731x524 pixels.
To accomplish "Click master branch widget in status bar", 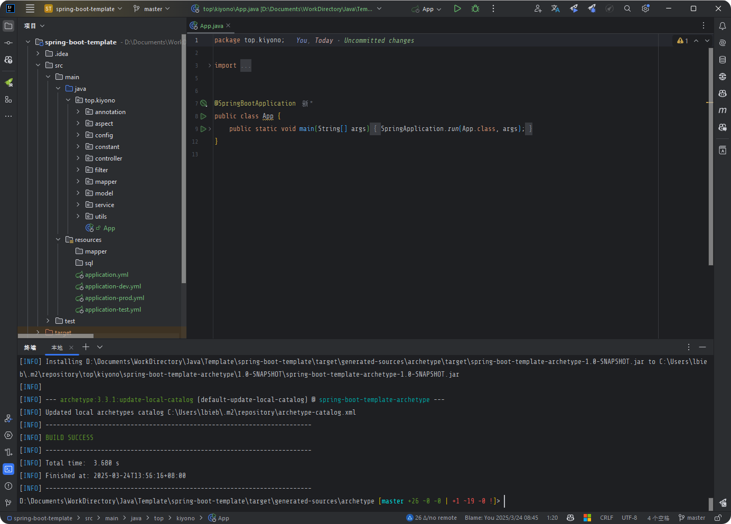I will pyautogui.click(x=692, y=518).
